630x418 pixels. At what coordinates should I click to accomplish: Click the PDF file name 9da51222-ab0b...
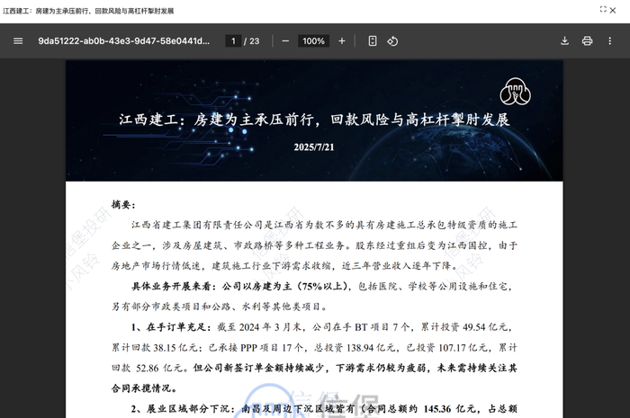tap(124, 41)
